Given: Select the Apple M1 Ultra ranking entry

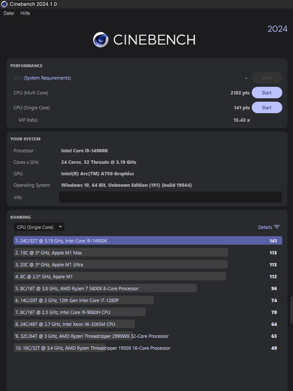Looking at the screenshot, I should click(x=148, y=264).
